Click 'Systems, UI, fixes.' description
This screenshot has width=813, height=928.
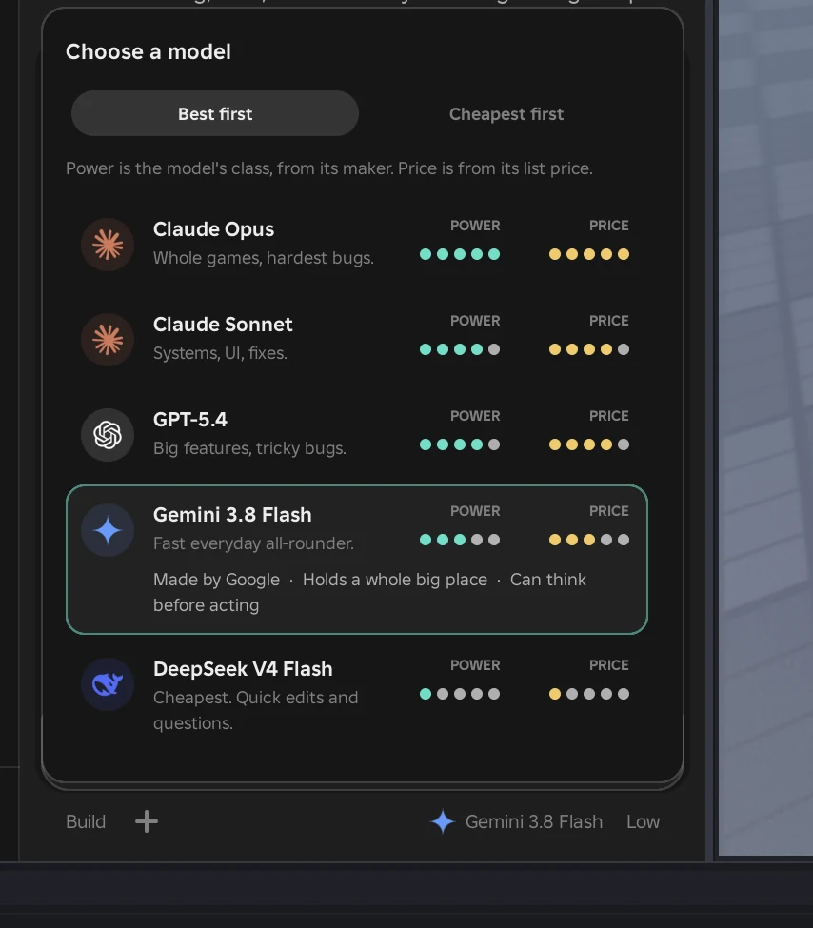pyautogui.click(x=220, y=353)
